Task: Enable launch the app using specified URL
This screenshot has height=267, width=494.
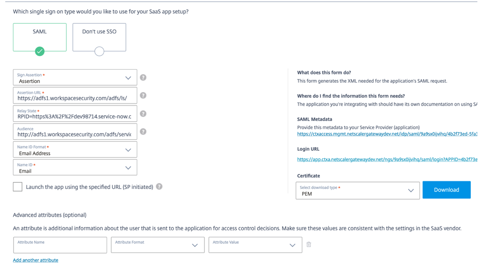Action: [x=18, y=187]
